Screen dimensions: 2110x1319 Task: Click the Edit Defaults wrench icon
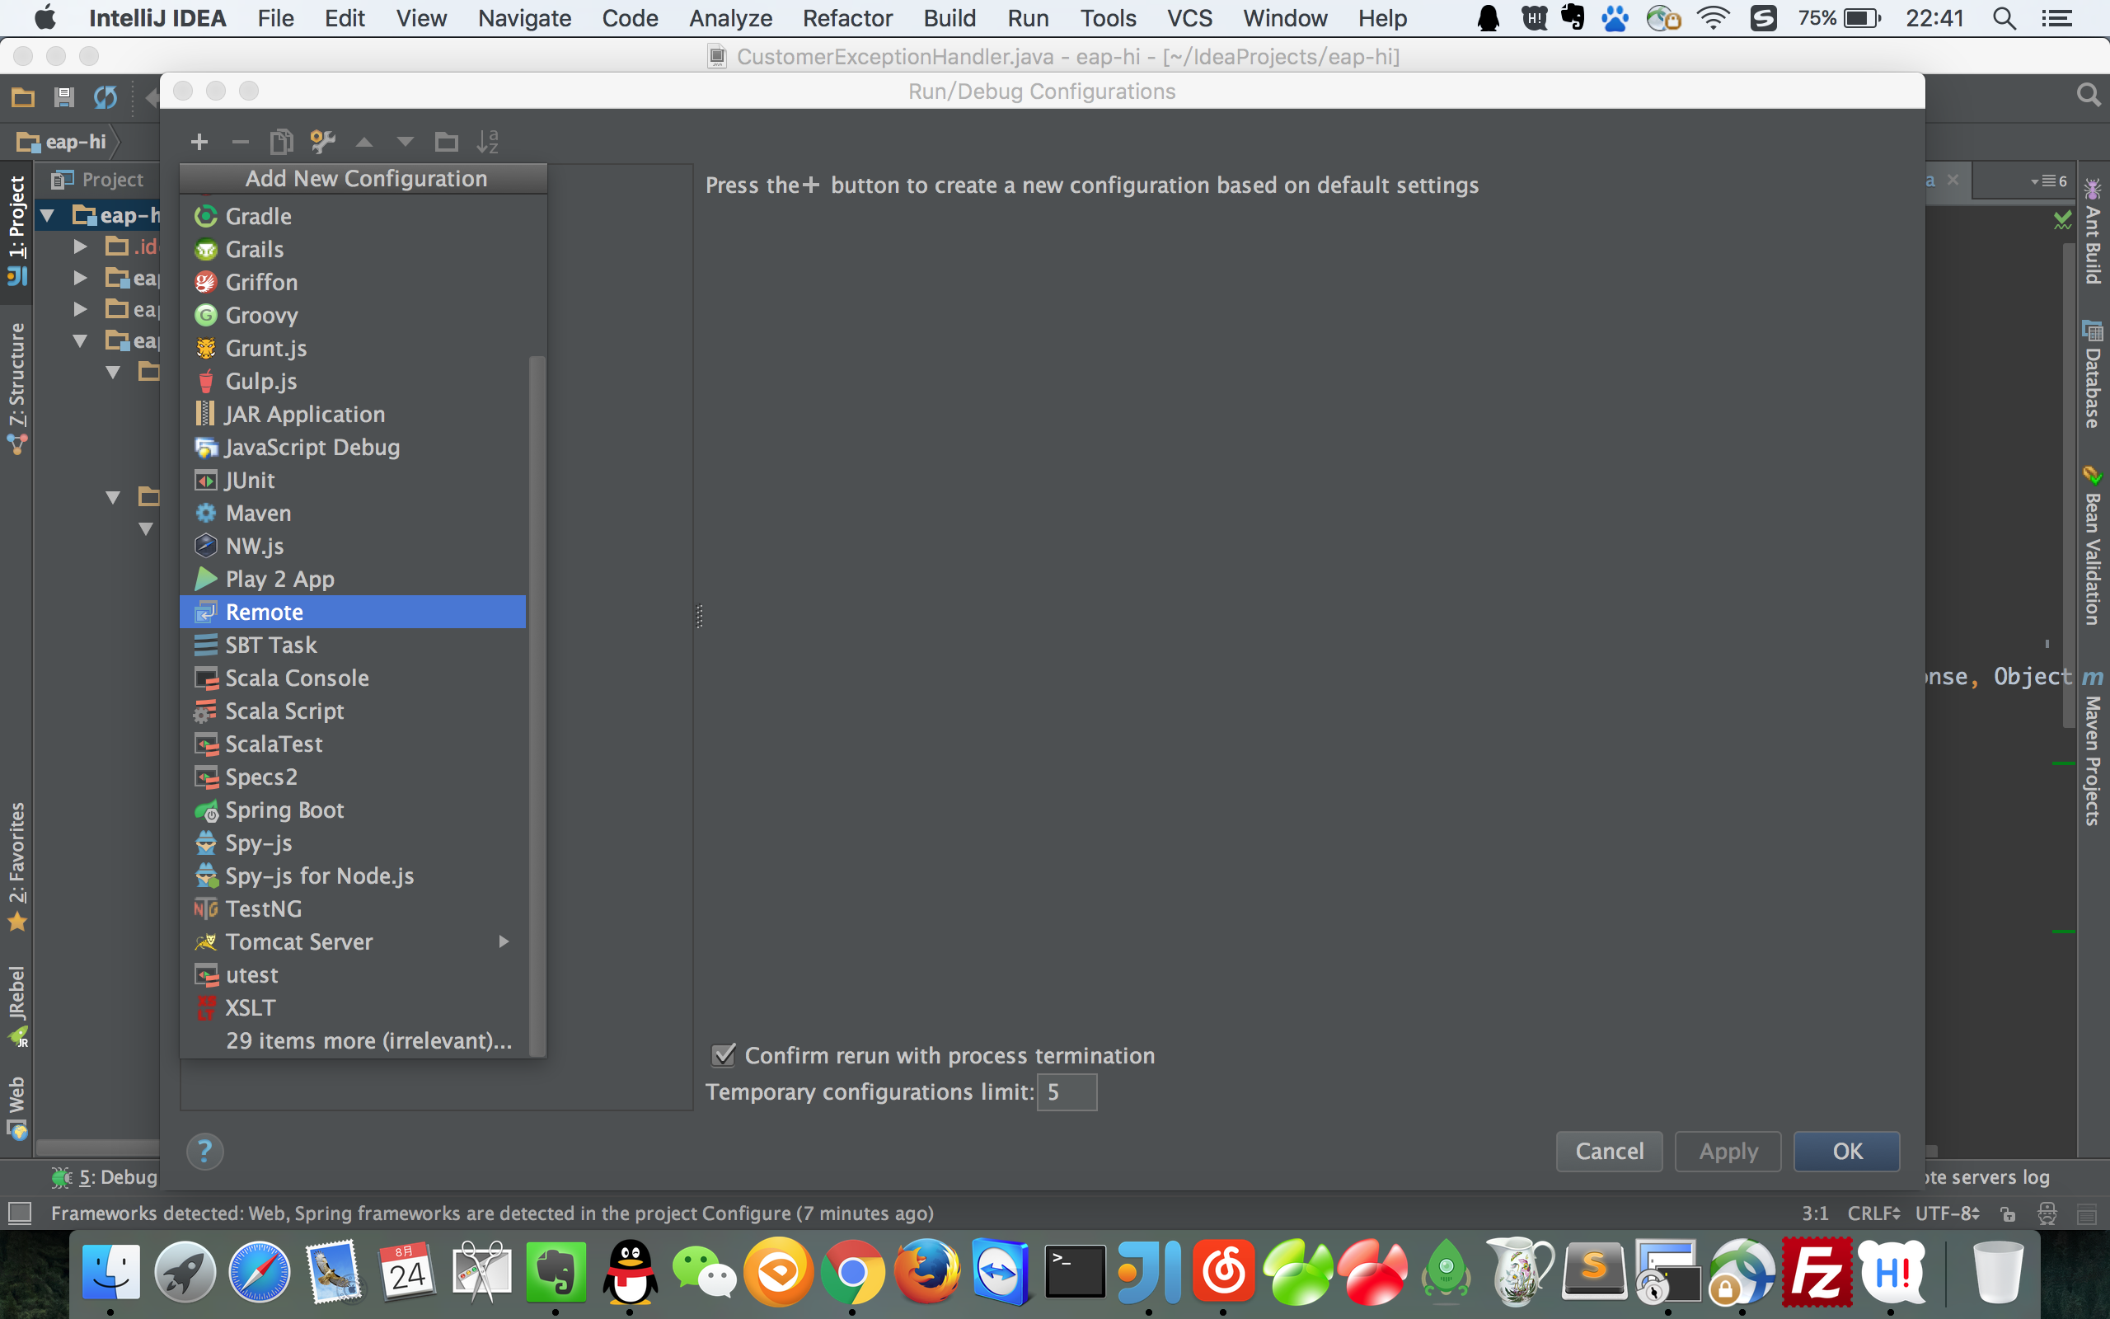point(322,141)
